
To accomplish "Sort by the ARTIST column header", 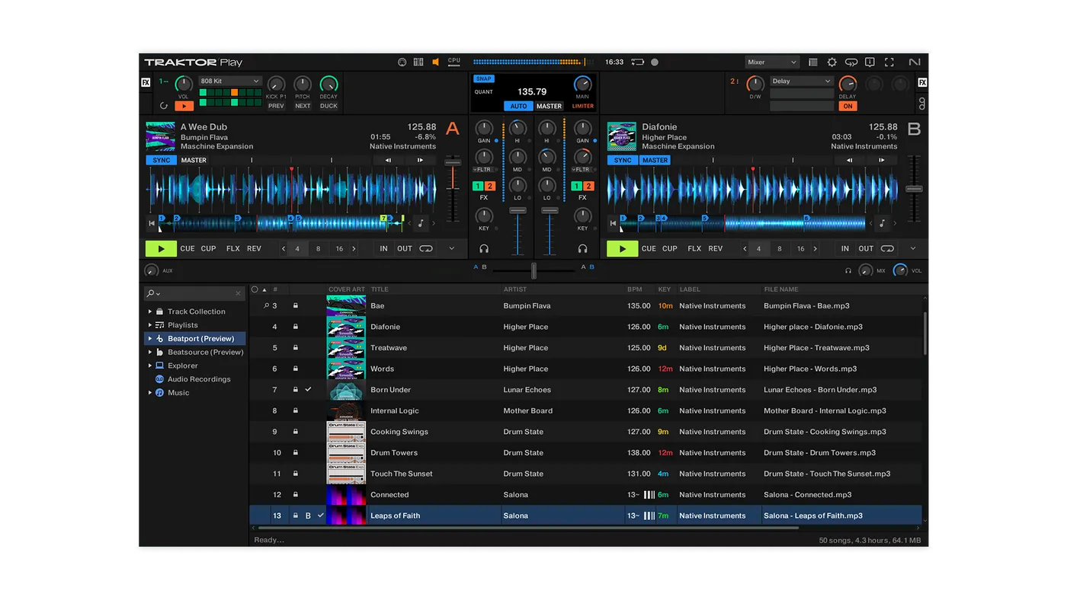I will coord(515,289).
